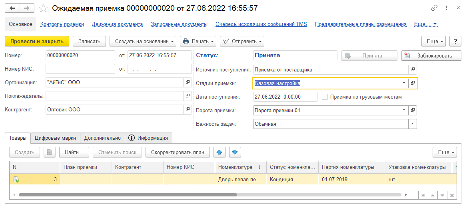The width and height of the screenshot is (469, 208).
Task: Add document to favorites with star icon
Action: (43, 8)
